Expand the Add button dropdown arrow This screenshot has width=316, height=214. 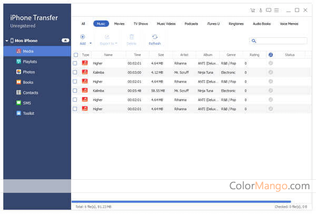[x=91, y=43]
